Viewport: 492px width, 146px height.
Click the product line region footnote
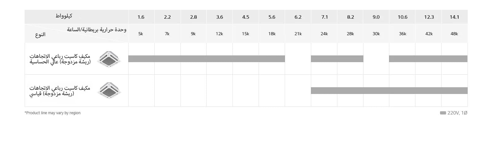(53, 113)
